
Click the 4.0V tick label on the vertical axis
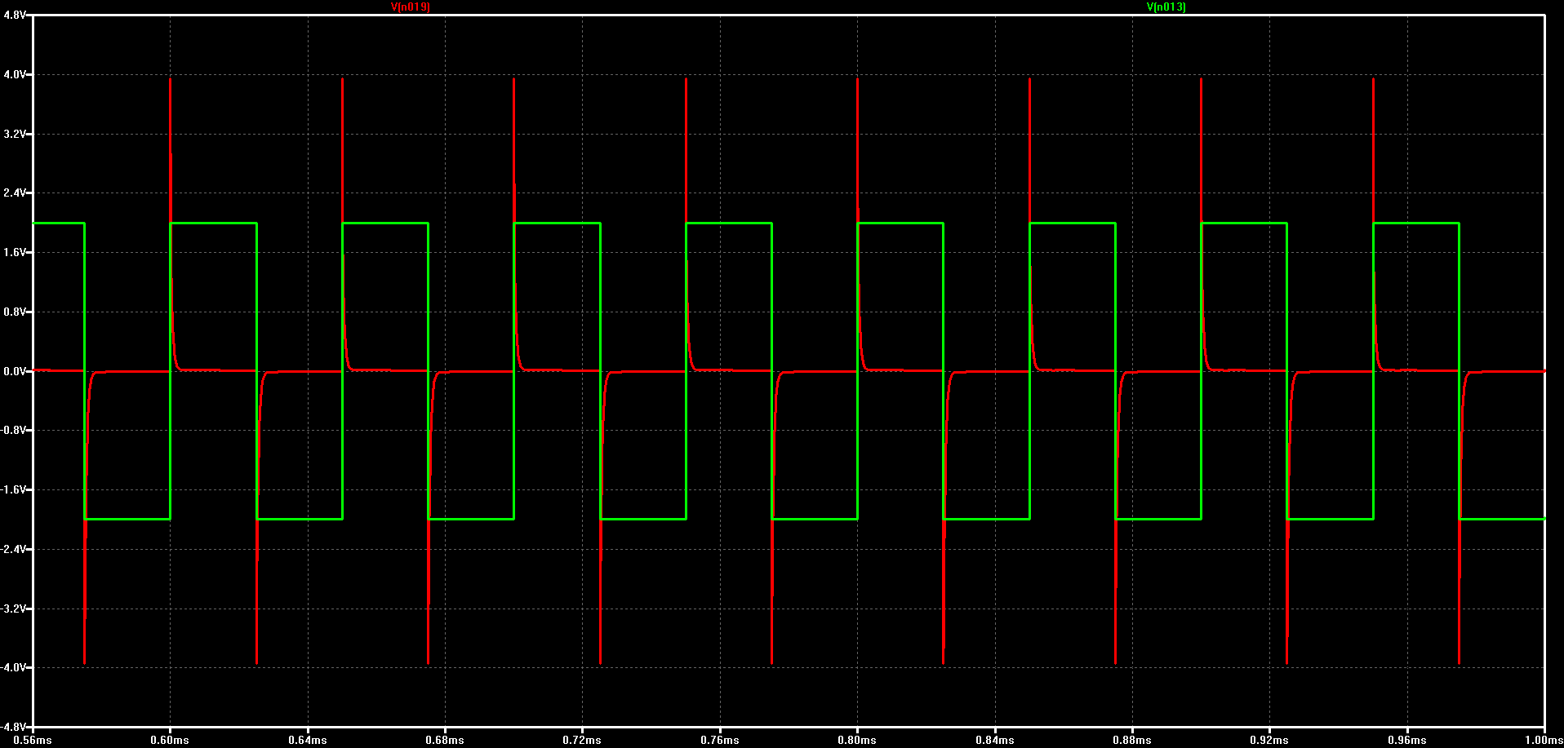15,74
